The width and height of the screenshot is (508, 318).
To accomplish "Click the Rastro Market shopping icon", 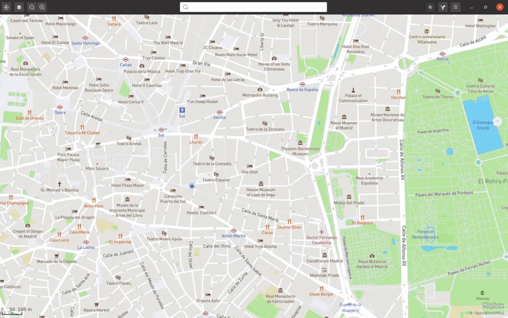I will (96, 305).
